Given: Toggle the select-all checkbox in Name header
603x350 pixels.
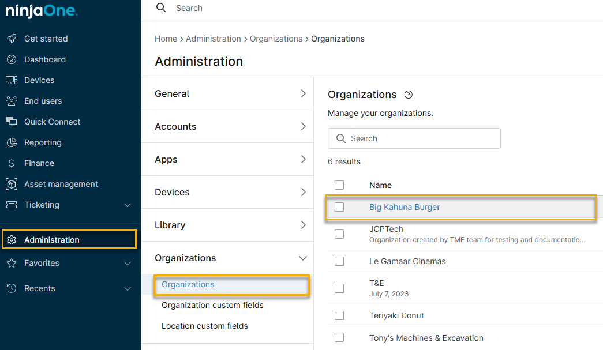Looking at the screenshot, I should (x=339, y=185).
